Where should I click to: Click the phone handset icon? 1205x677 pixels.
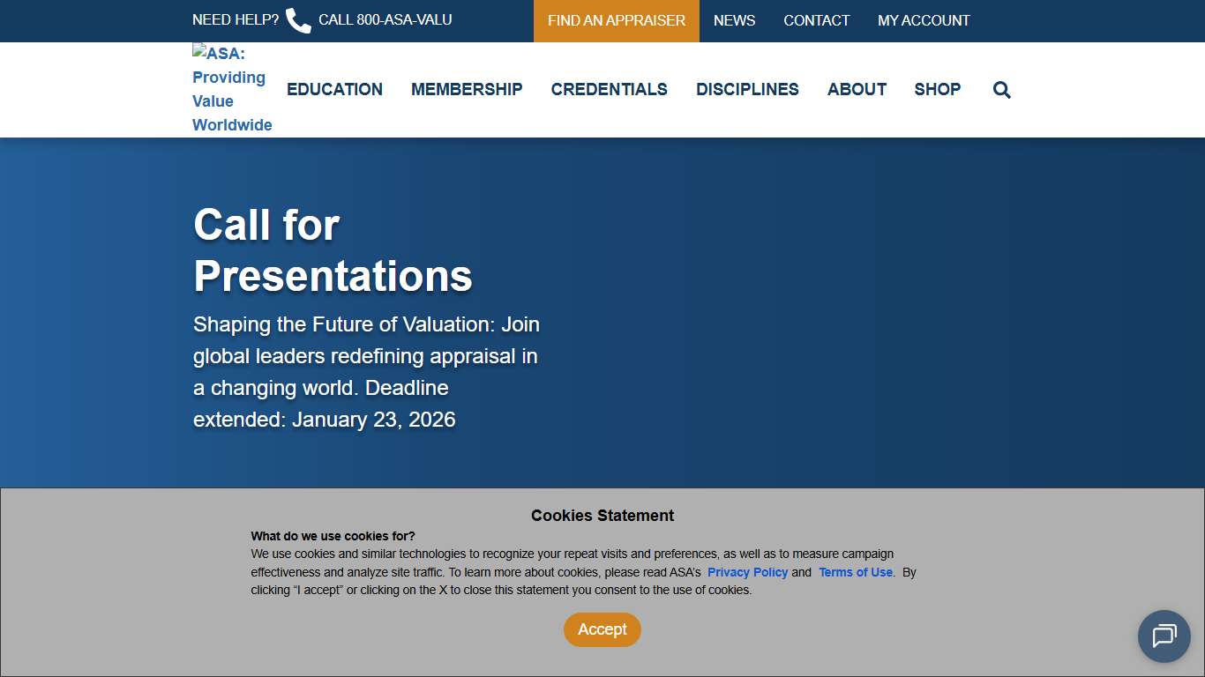[x=298, y=20]
